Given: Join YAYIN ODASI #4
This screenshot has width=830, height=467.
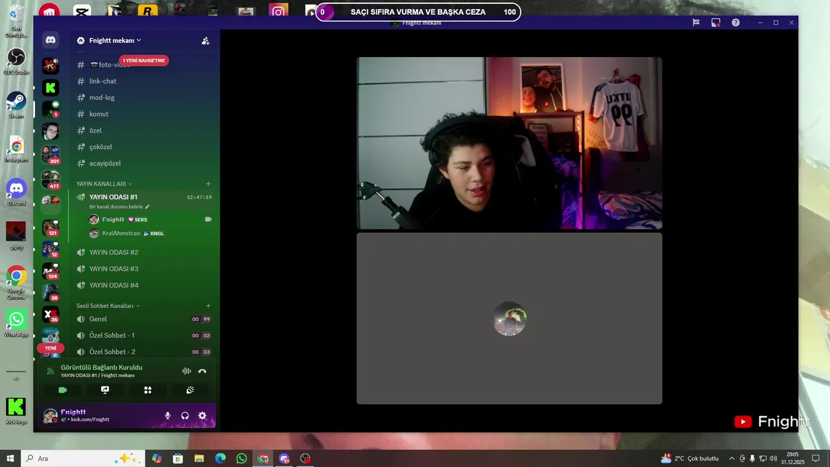Looking at the screenshot, I should [143, 285].
